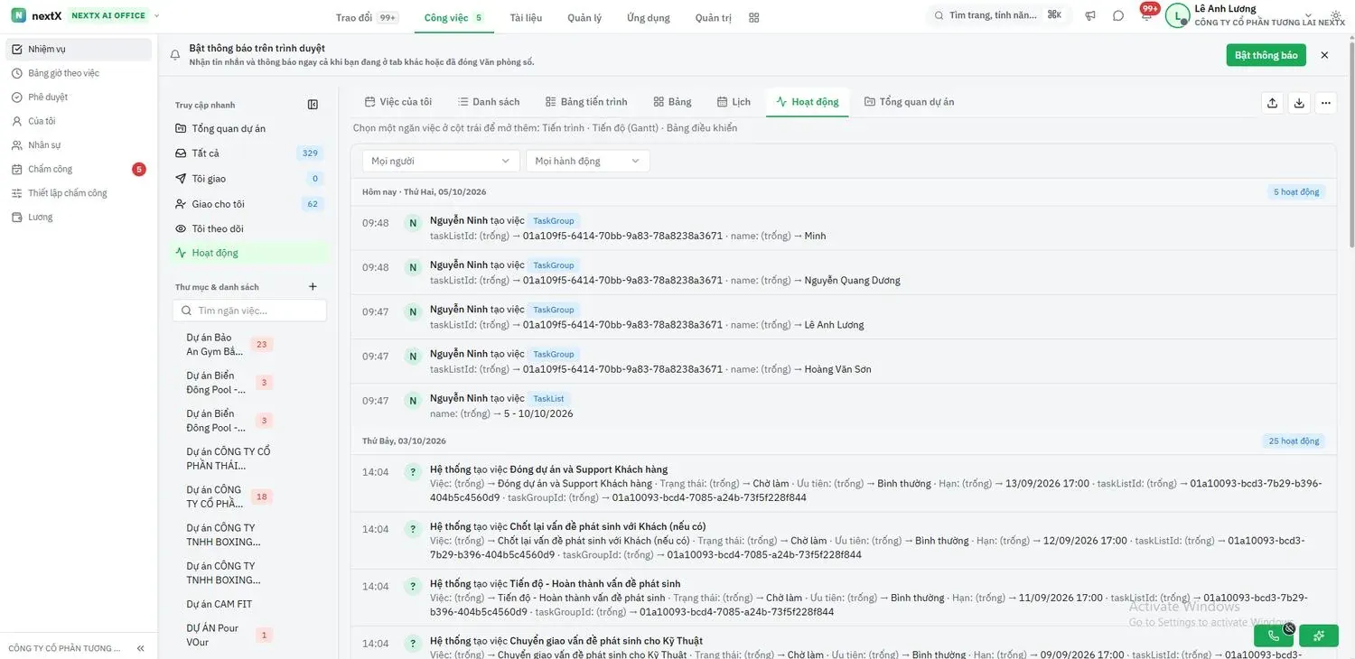Click the nextX logo
This screenshot has height=659, width=1355.
pos(36,15)
